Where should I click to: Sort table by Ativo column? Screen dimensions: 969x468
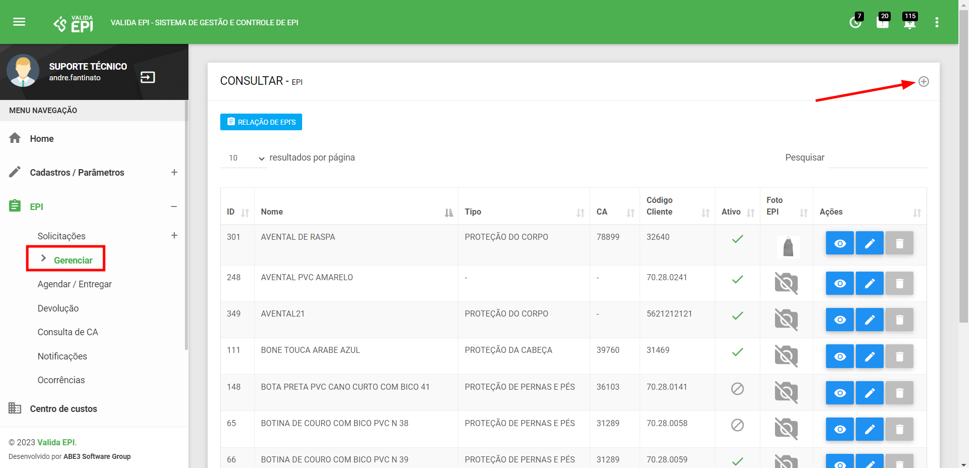(738, 206)
